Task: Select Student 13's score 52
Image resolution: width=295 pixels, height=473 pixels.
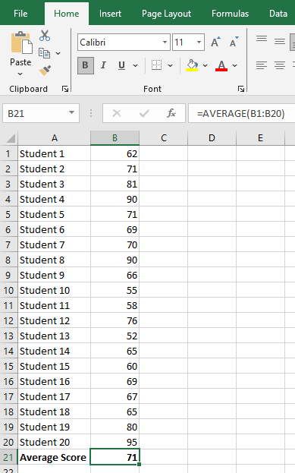Action: click(x=115, y=336)
